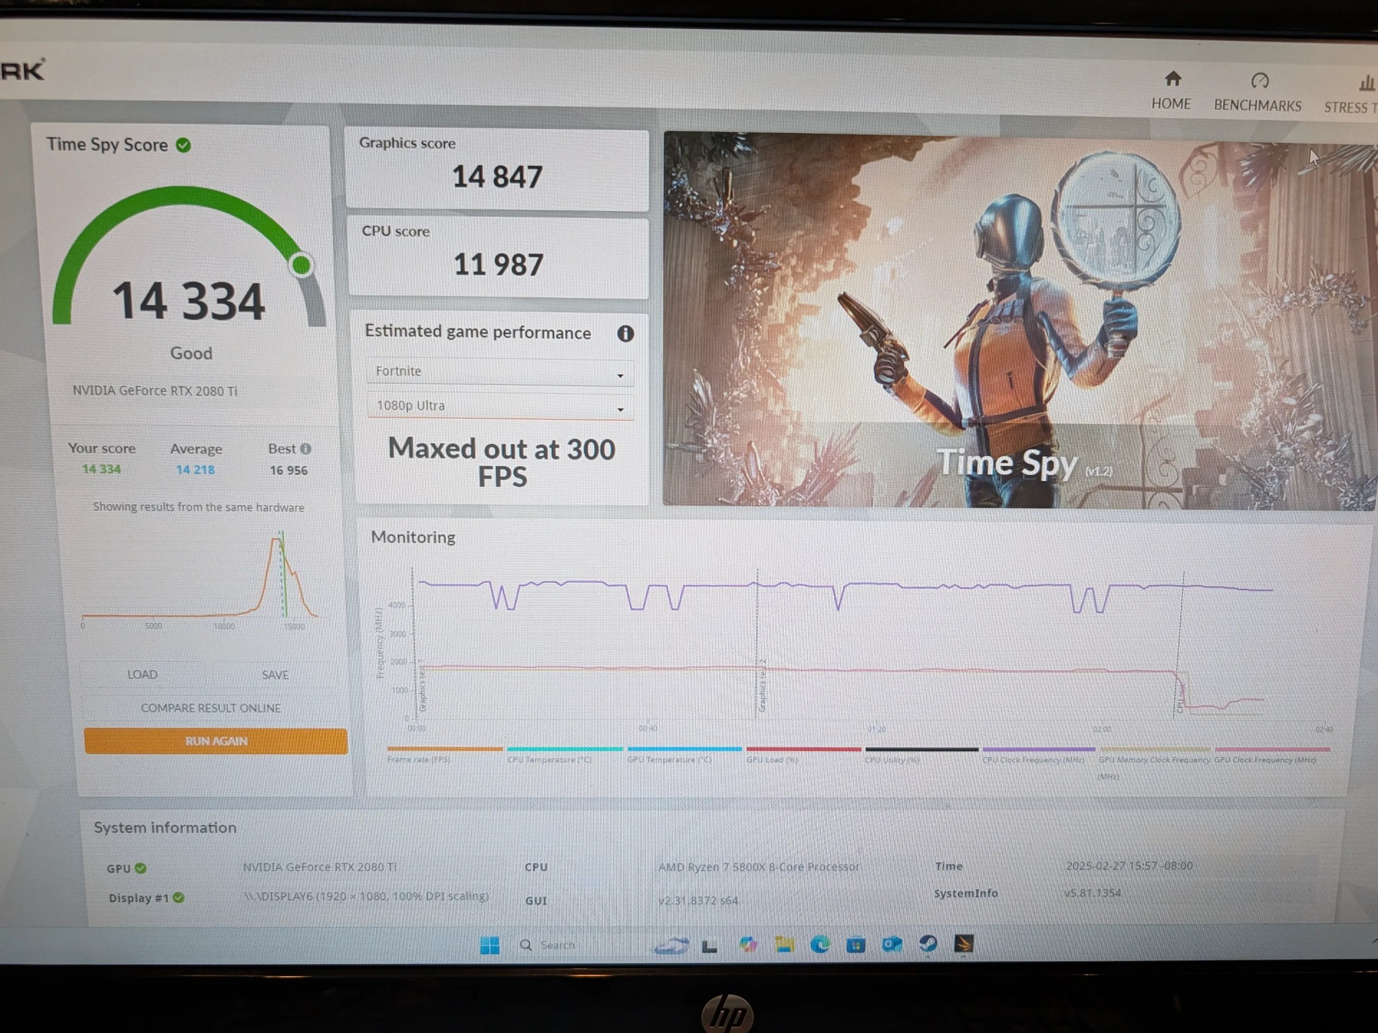Open the Stress Tests section via its bar-chart icon
The width and height of the screenshot is (1378, 1033).
(1367, 85)
